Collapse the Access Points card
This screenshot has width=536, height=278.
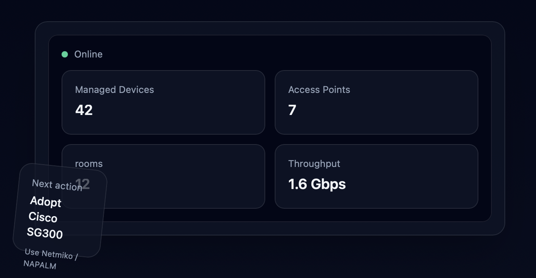[376, 102]
